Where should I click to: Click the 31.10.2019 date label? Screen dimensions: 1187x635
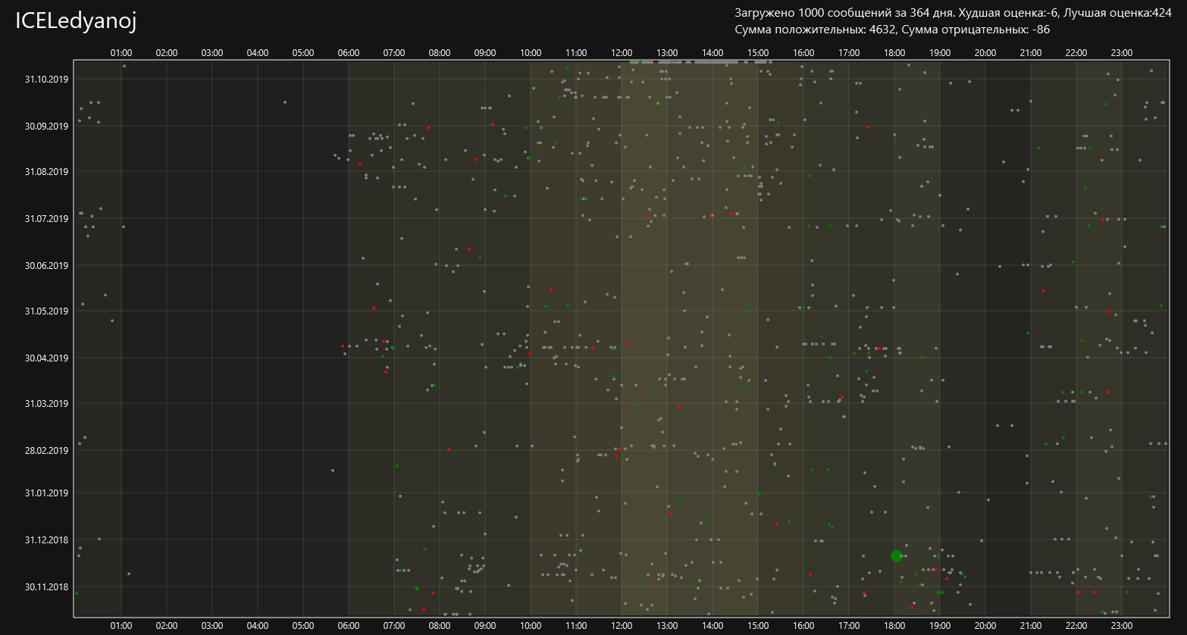tap(46, 79)
